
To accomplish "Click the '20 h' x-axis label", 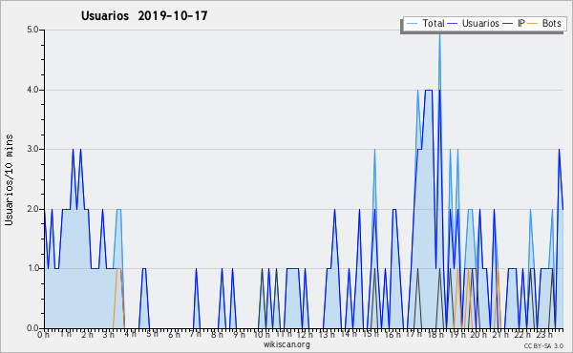I will 478,334.
